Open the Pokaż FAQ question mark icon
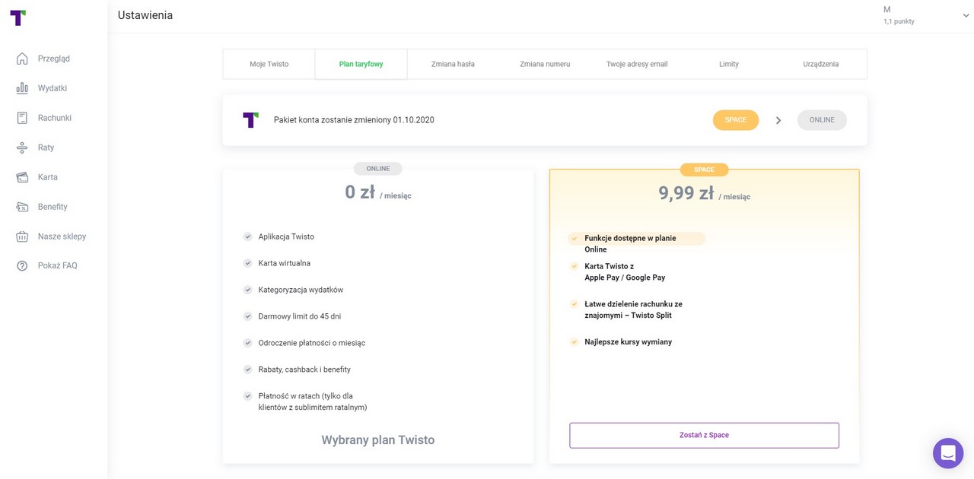Image resolution: width=974 pixels, height=479 pixels. (22, 266)
